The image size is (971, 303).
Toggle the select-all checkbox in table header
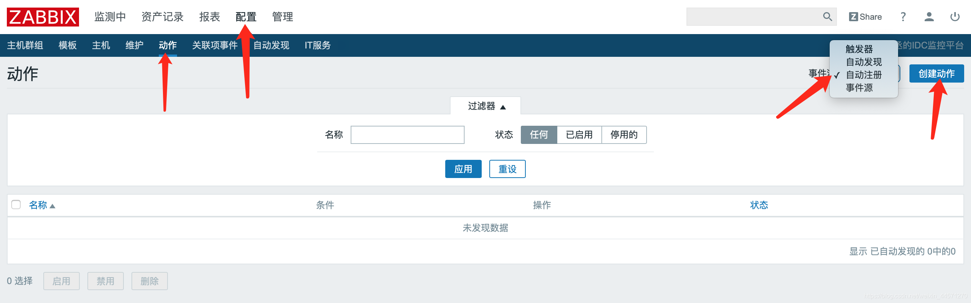click(16, 205)
